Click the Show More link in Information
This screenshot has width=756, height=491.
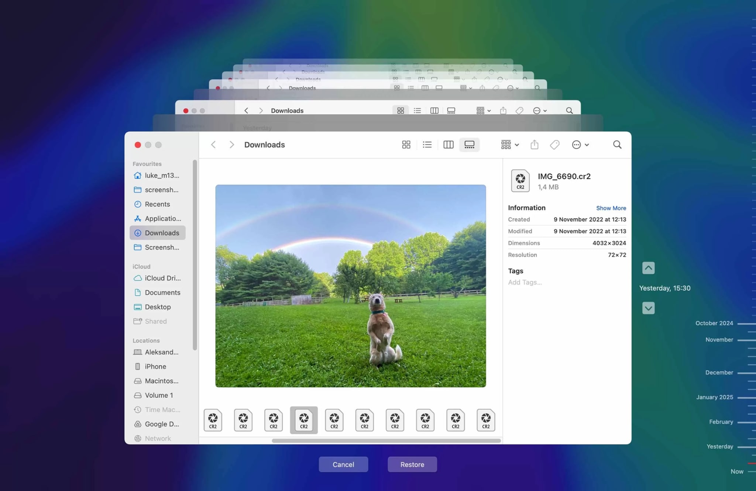pyautogui.click(x=611, y=208)
